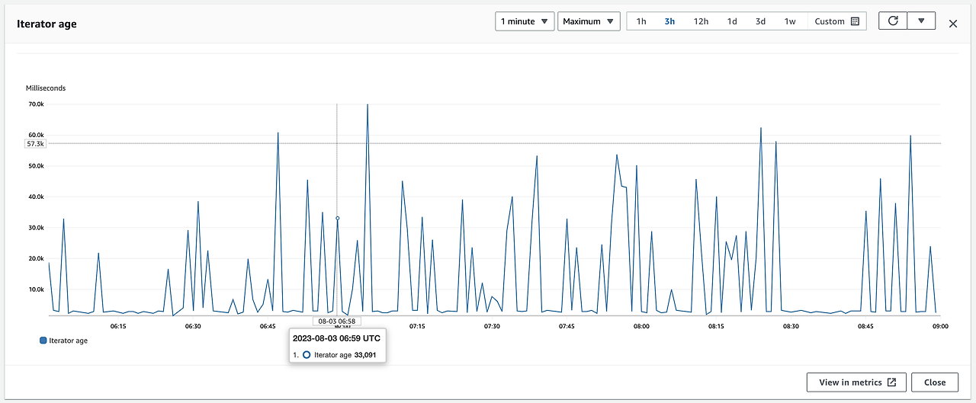Click the refresh graph icon
The height and width of the screenshot is (403, 976).
(893, 21)
